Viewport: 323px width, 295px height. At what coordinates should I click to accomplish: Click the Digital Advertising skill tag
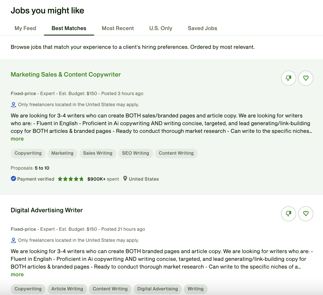pos(157,289)
